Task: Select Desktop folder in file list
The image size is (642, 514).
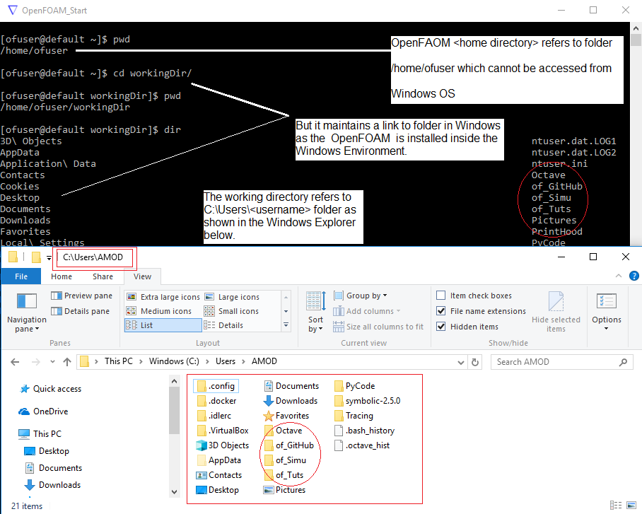Action: click(x=218, y=490)
